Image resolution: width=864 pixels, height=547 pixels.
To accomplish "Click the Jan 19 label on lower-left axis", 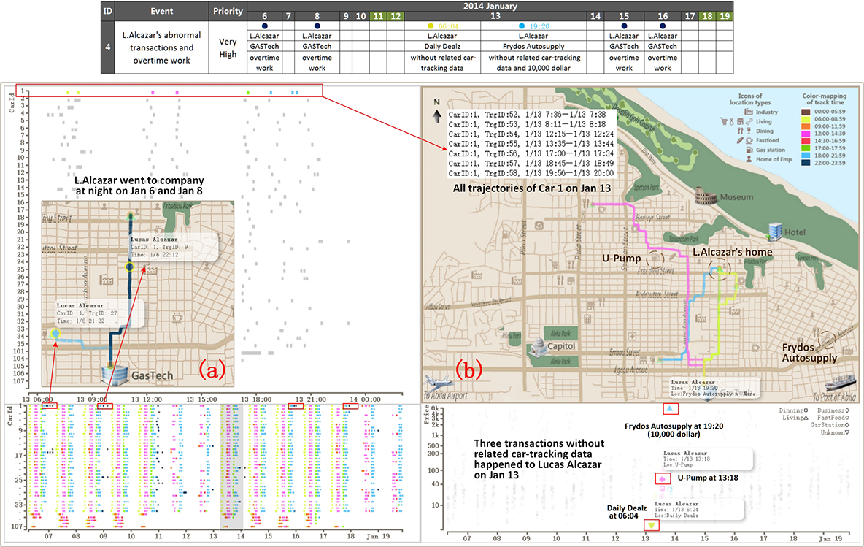I will [x=378, y=536].
